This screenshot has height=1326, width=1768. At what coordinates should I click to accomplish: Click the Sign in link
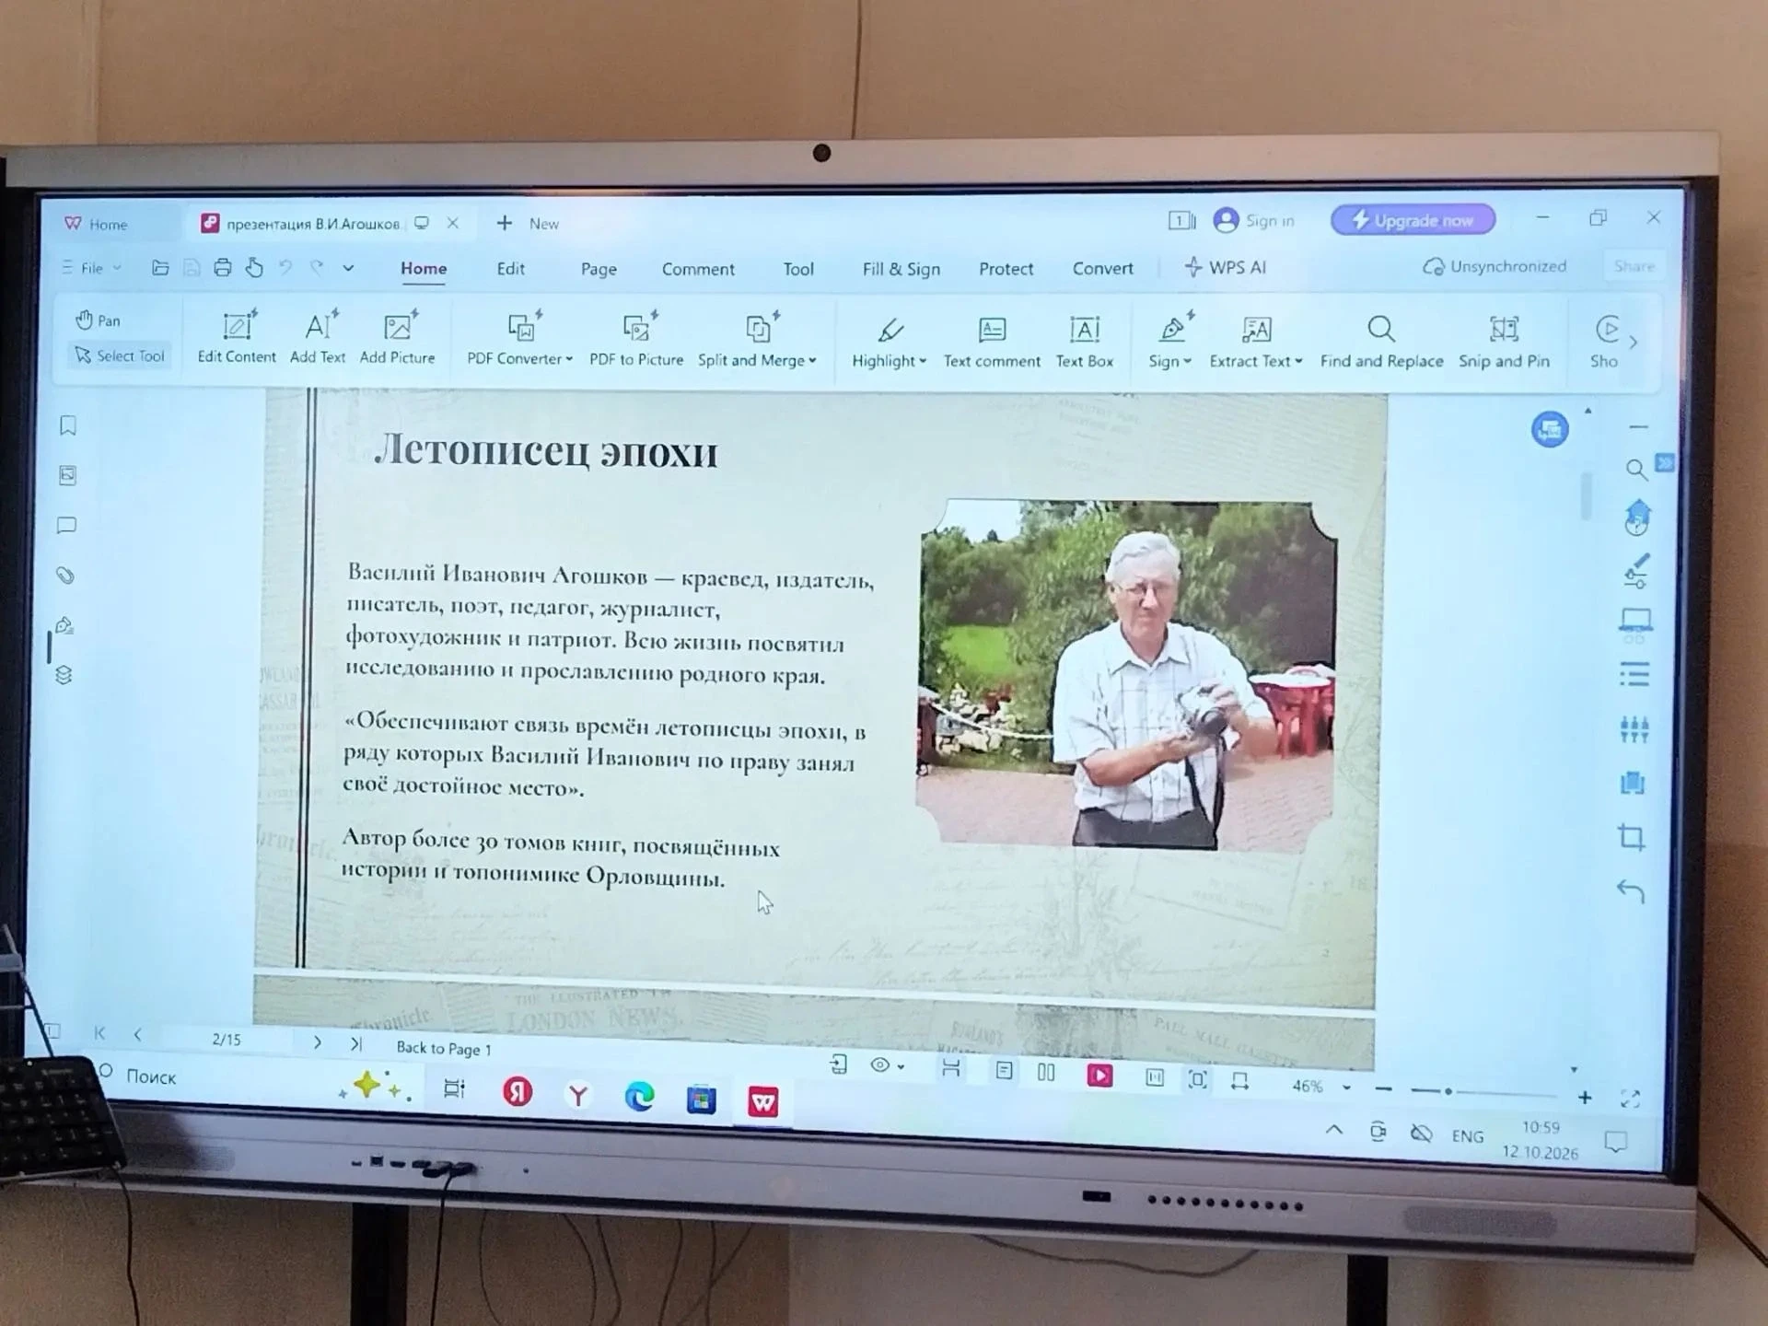pos(1254,220)
